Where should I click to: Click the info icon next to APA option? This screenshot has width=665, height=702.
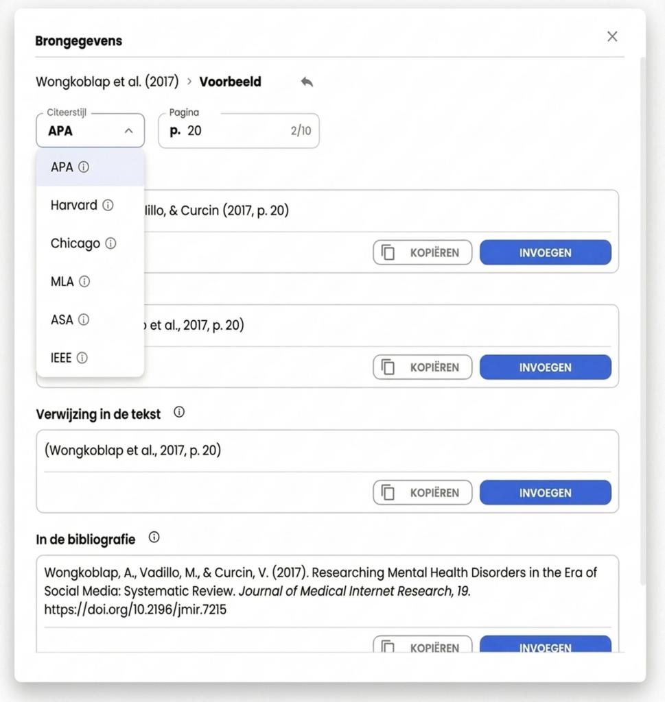tap(84, 167)
